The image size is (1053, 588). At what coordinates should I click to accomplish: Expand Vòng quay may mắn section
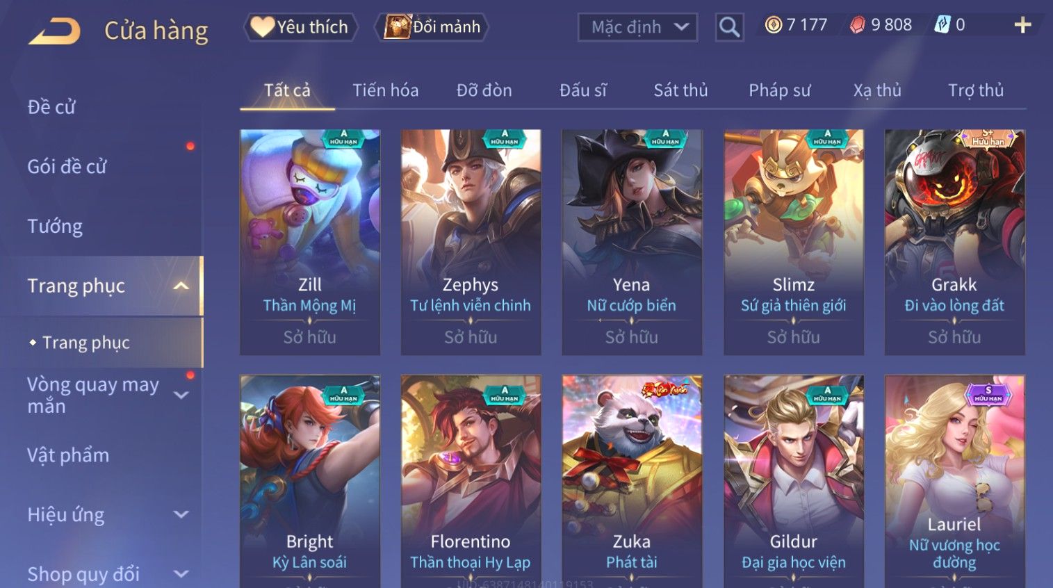(x=181, y=395)
